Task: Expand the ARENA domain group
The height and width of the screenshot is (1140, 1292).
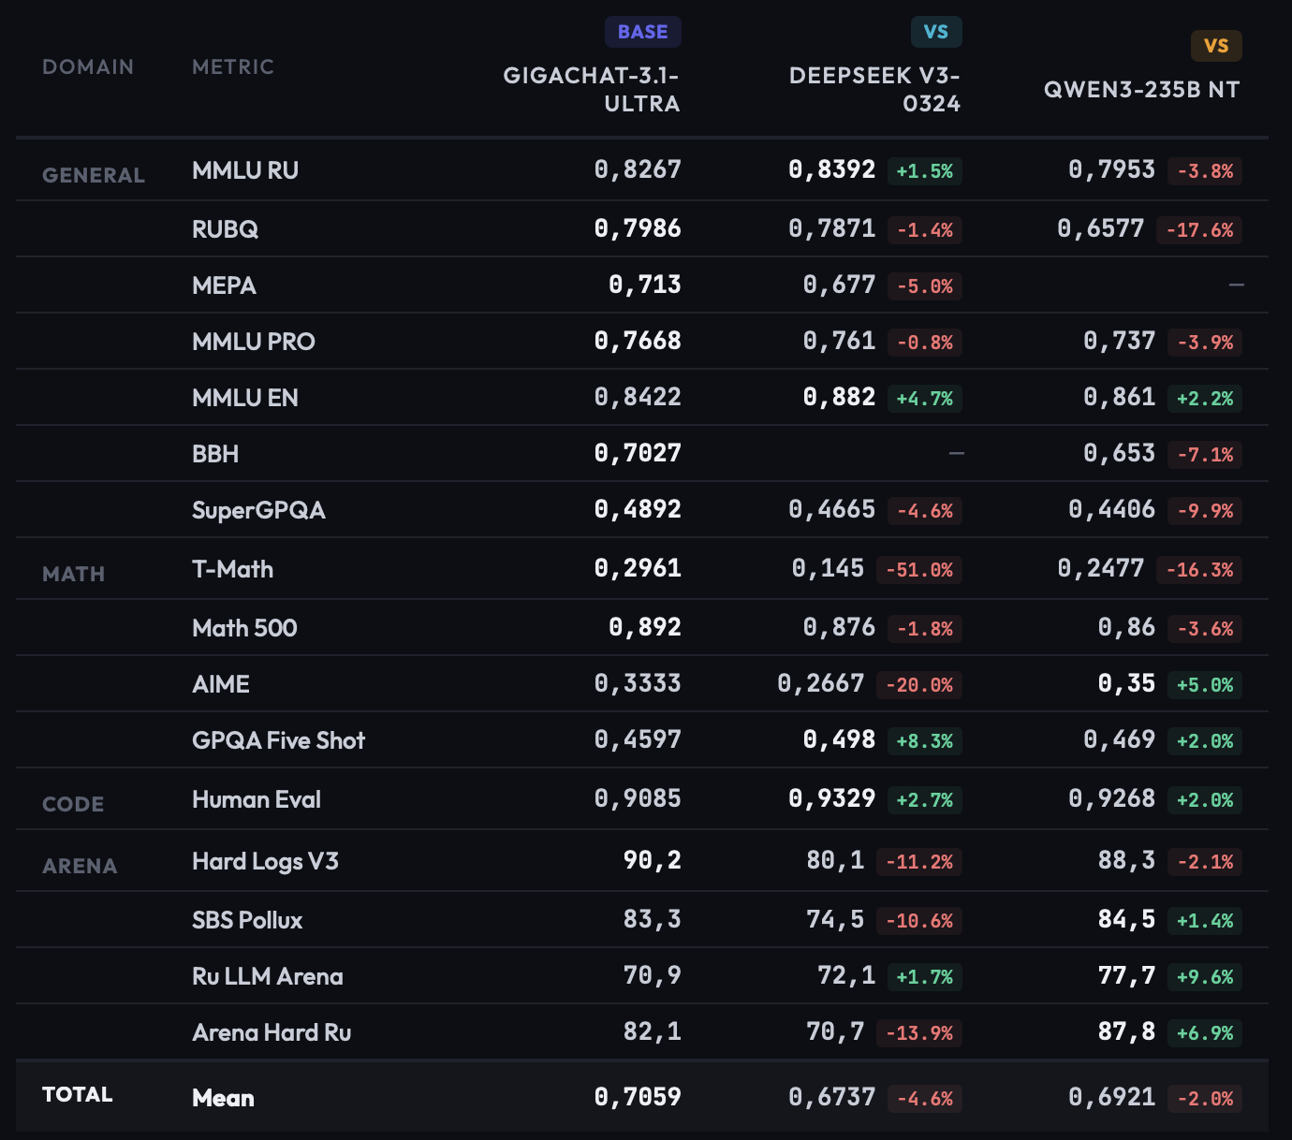Action: click(x=80, y=866)
